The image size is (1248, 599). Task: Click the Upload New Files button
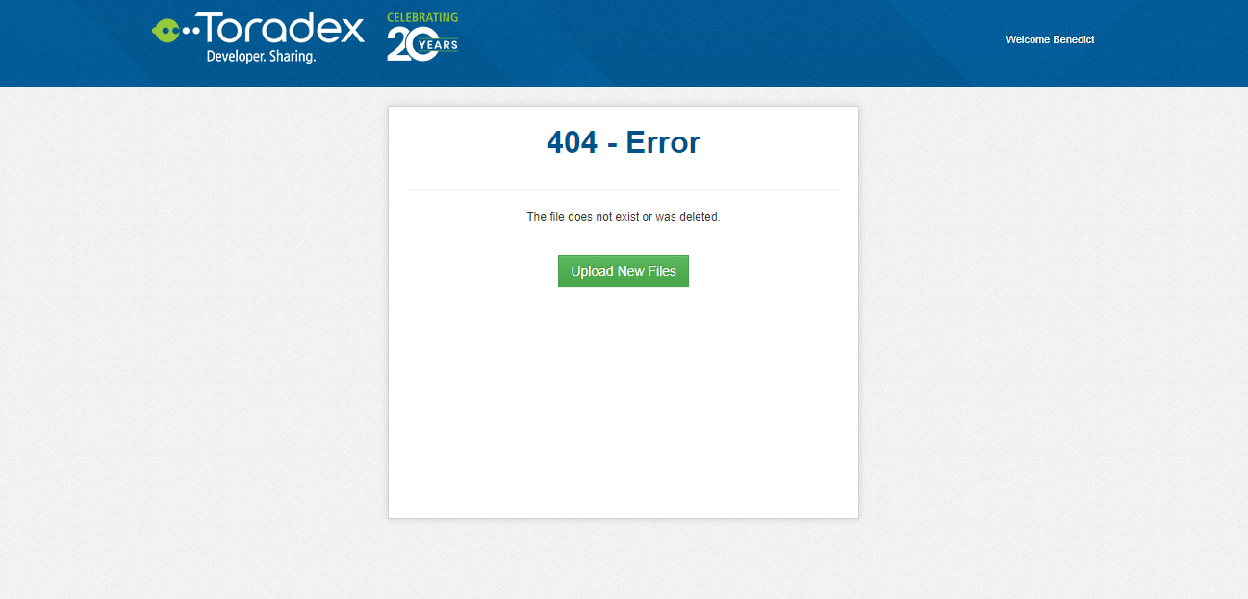tap(624, 271)
